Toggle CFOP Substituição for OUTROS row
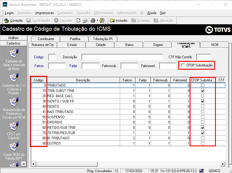The width and height of the screenshot is (232, 173). click(202, 143)
